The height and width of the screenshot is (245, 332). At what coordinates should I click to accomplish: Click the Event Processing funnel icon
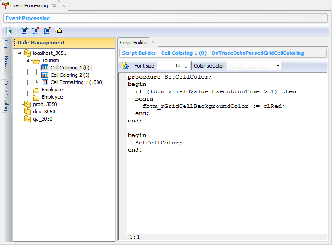(x=5, y=5)
